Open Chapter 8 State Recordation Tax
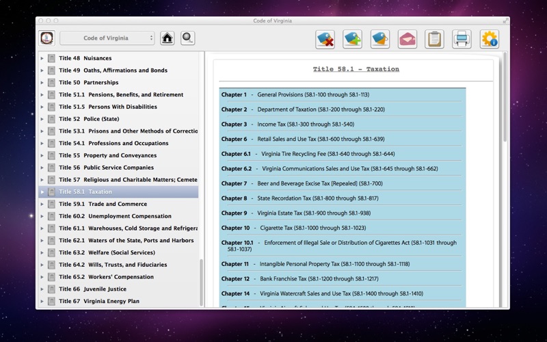Viewport: 547px width, 342px height. click(x=299, y=198)
